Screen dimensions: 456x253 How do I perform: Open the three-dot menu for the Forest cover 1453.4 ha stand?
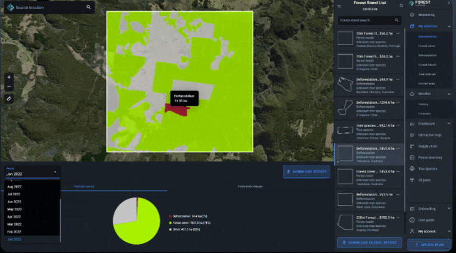point(398,172)
